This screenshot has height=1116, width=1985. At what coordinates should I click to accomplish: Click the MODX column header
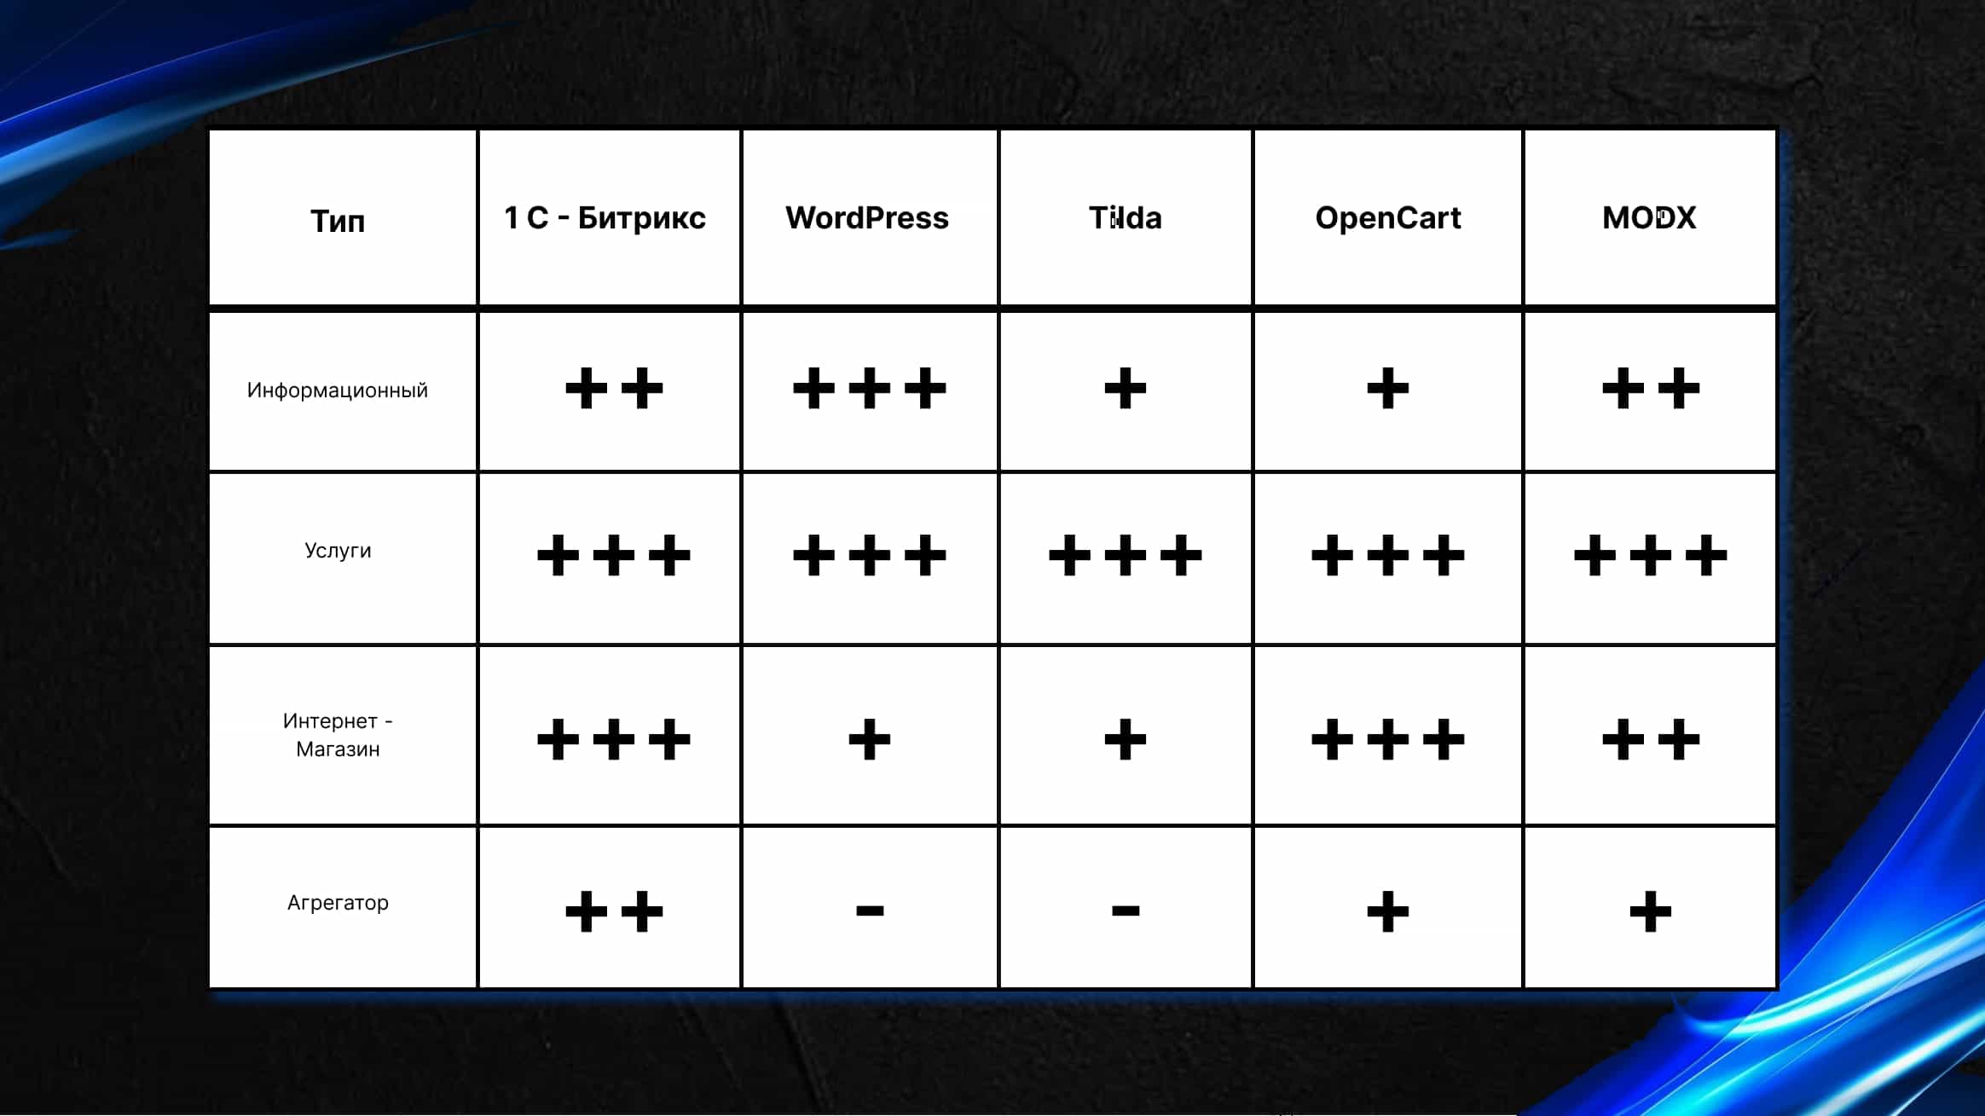click(1650, 218)
